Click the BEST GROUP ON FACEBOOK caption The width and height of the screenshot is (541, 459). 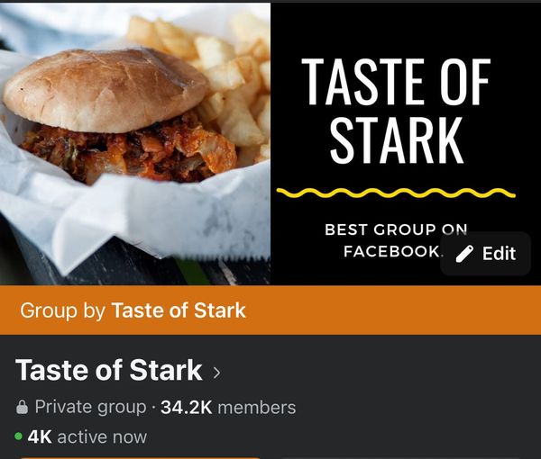pos(395,240)
